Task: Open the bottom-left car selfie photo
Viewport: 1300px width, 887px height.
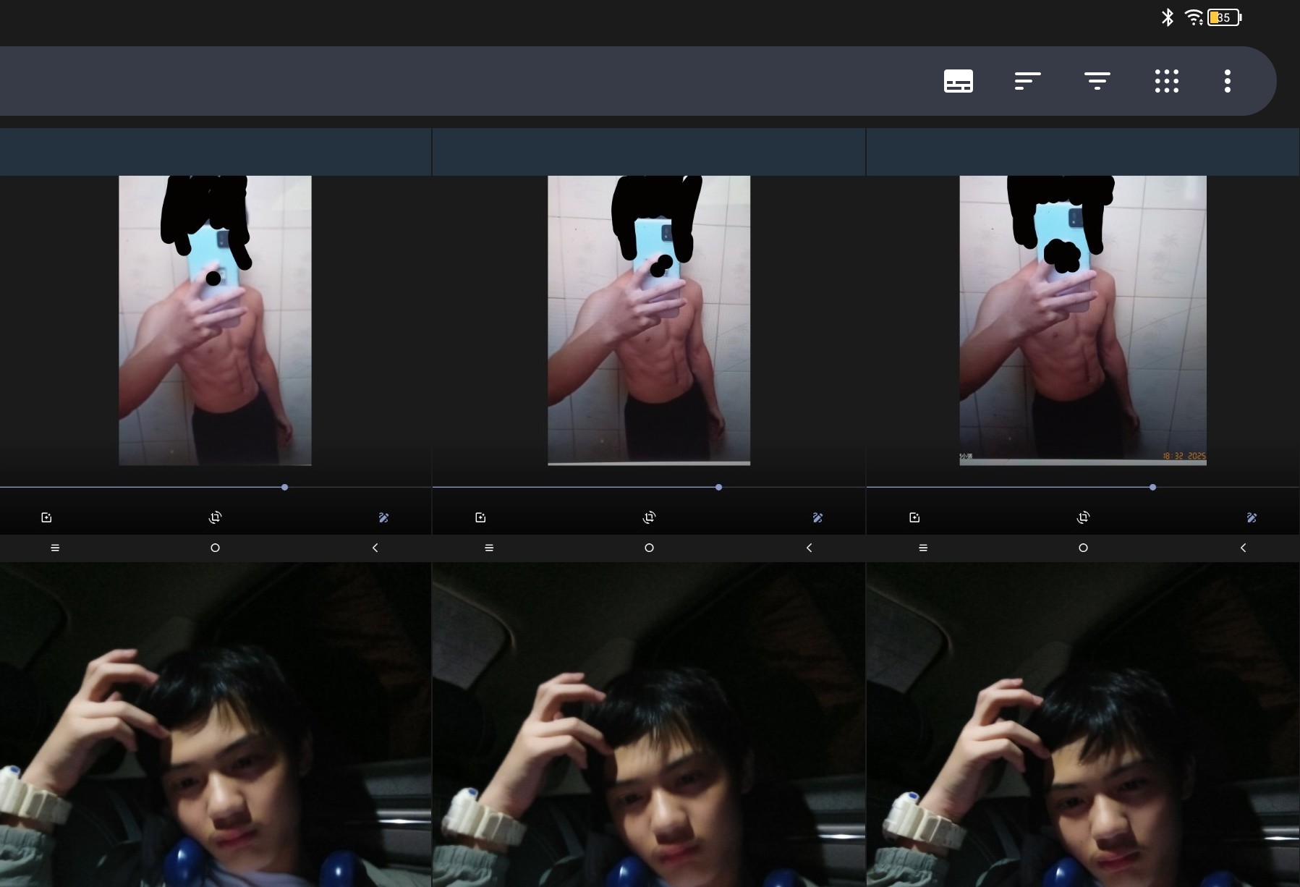Action: tap(215, 725)
